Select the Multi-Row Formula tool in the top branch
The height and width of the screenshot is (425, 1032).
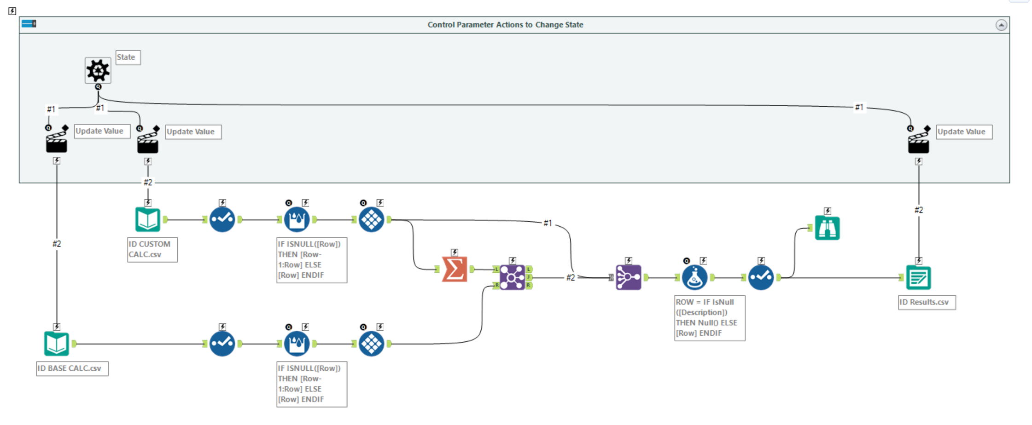click(x=297, y=219)
